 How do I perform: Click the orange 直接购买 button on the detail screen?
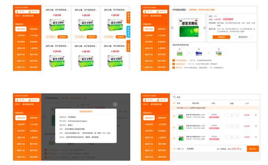click(x=221, y=37)
